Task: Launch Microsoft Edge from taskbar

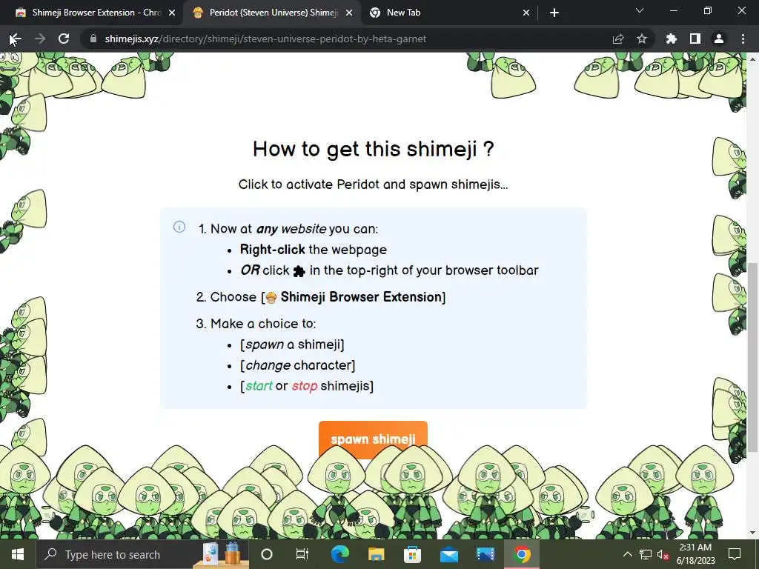Action: coord(339,554)
